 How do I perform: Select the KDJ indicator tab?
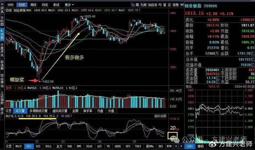29,146
